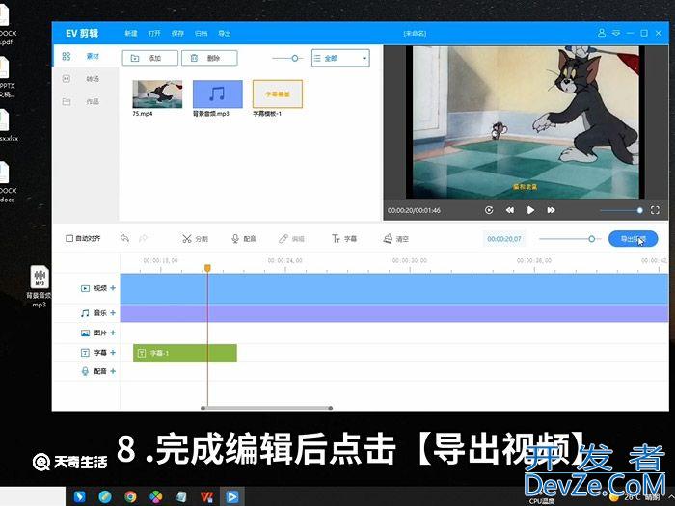Click 保存 in the top menu bar
Screen dimensions: 675x506
tap(177, 33)
